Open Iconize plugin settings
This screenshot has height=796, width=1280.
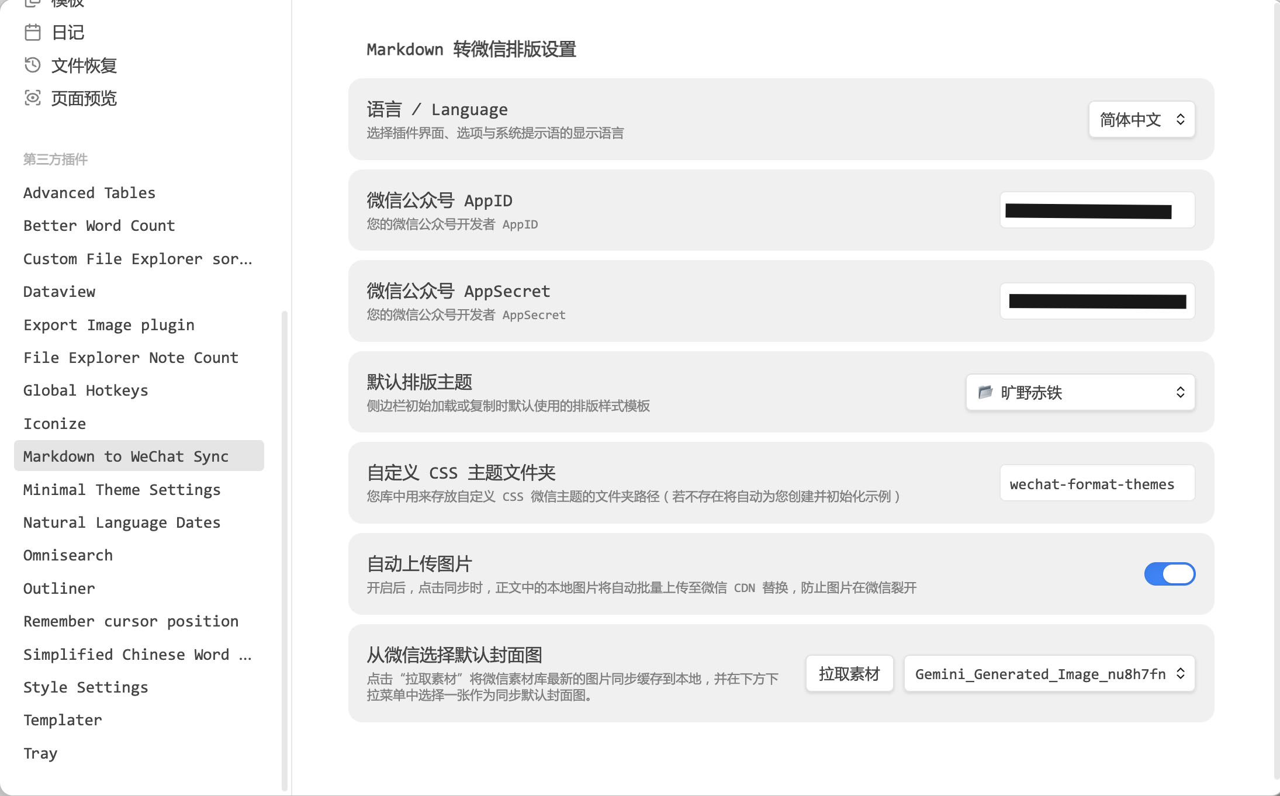tap(139, 424)
